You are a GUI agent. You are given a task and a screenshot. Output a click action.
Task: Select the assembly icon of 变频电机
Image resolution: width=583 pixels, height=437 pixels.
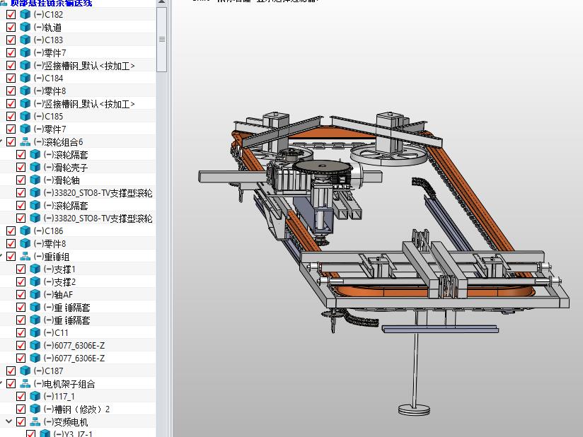click(35, 421)
